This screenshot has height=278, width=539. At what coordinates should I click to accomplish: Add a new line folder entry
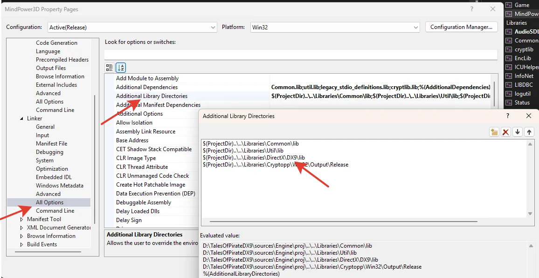494,132
